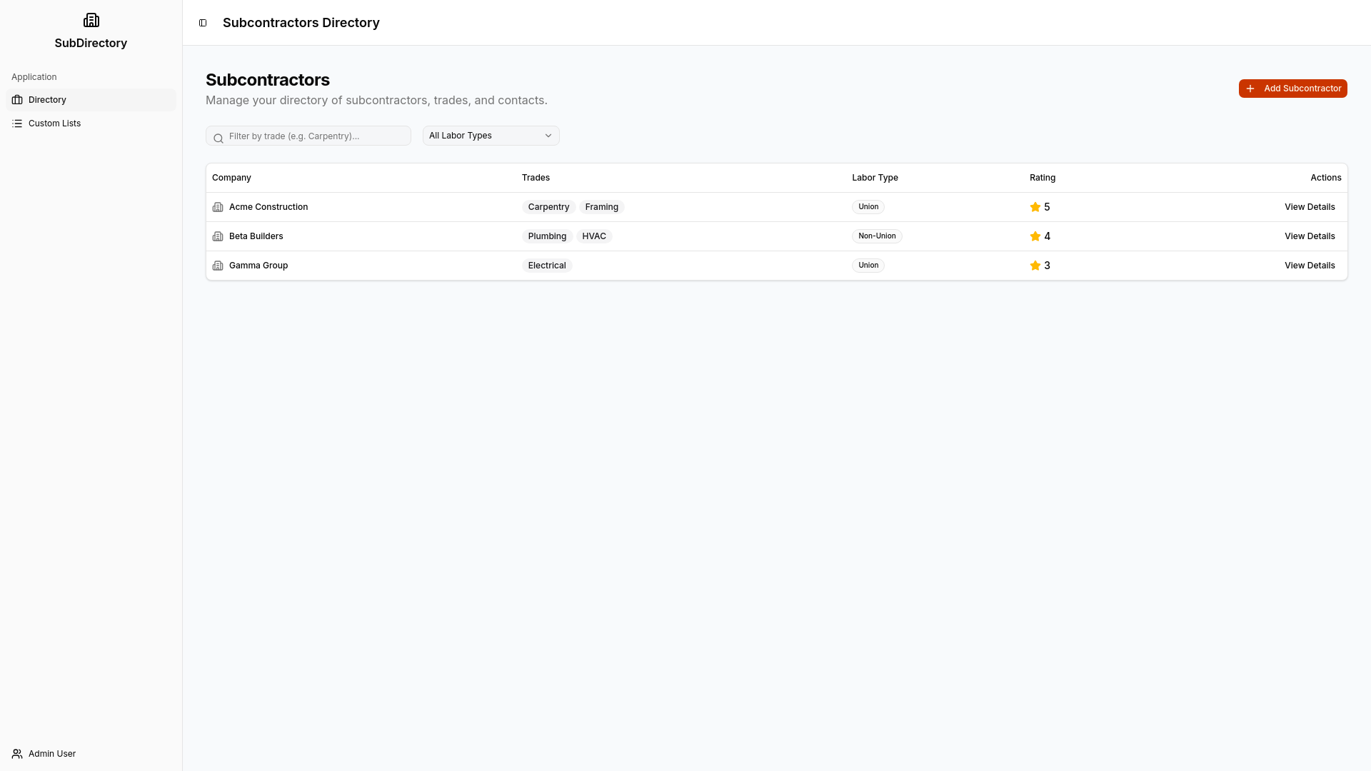Click the Admin User people icon
Screen dimensions: 1371x771
coord(17,754)
